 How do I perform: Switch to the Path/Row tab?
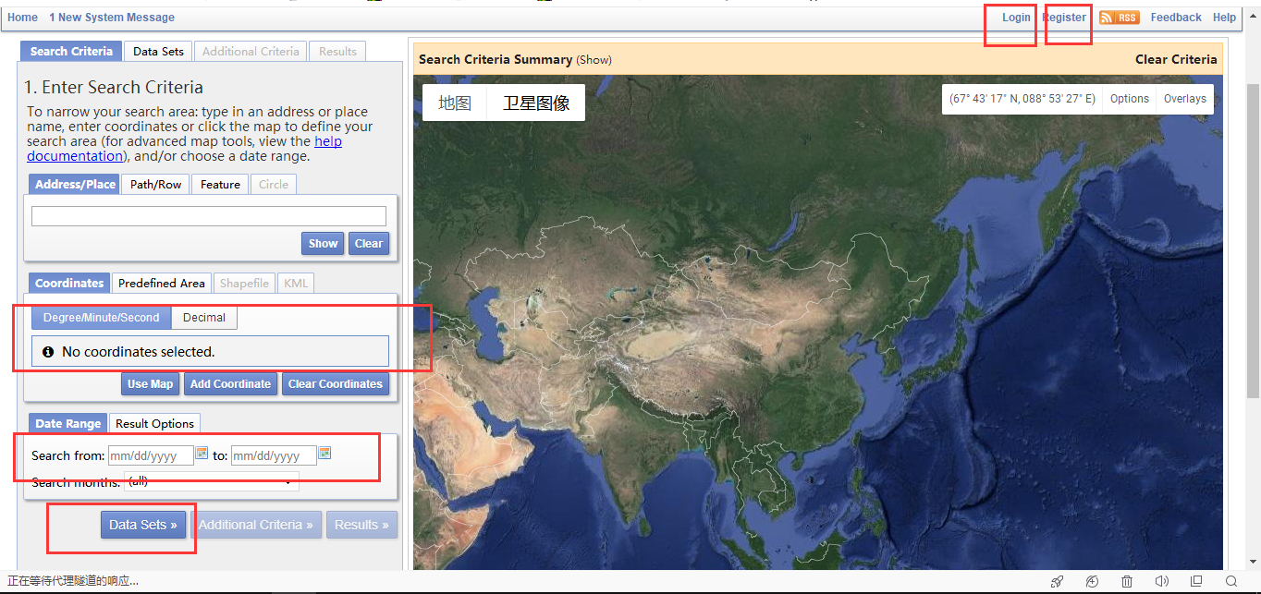pyautogui.click(x=154, y=184)
